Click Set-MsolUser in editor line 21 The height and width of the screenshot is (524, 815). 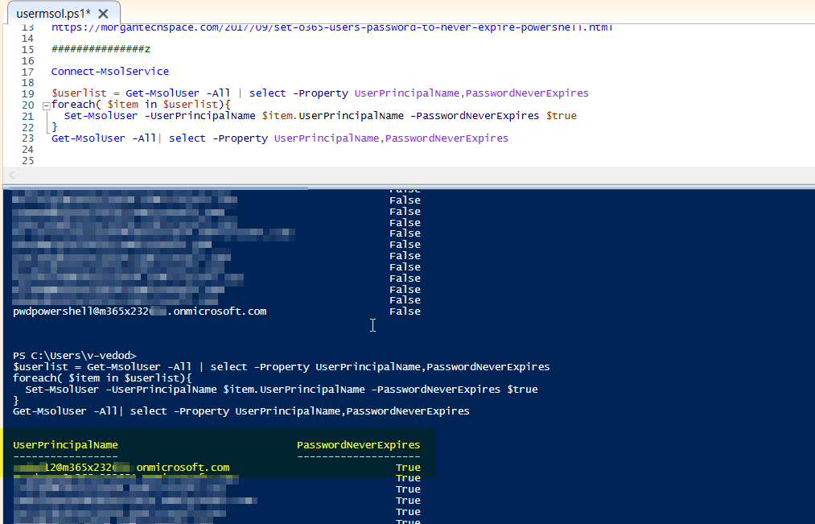(x=101, y=116)
